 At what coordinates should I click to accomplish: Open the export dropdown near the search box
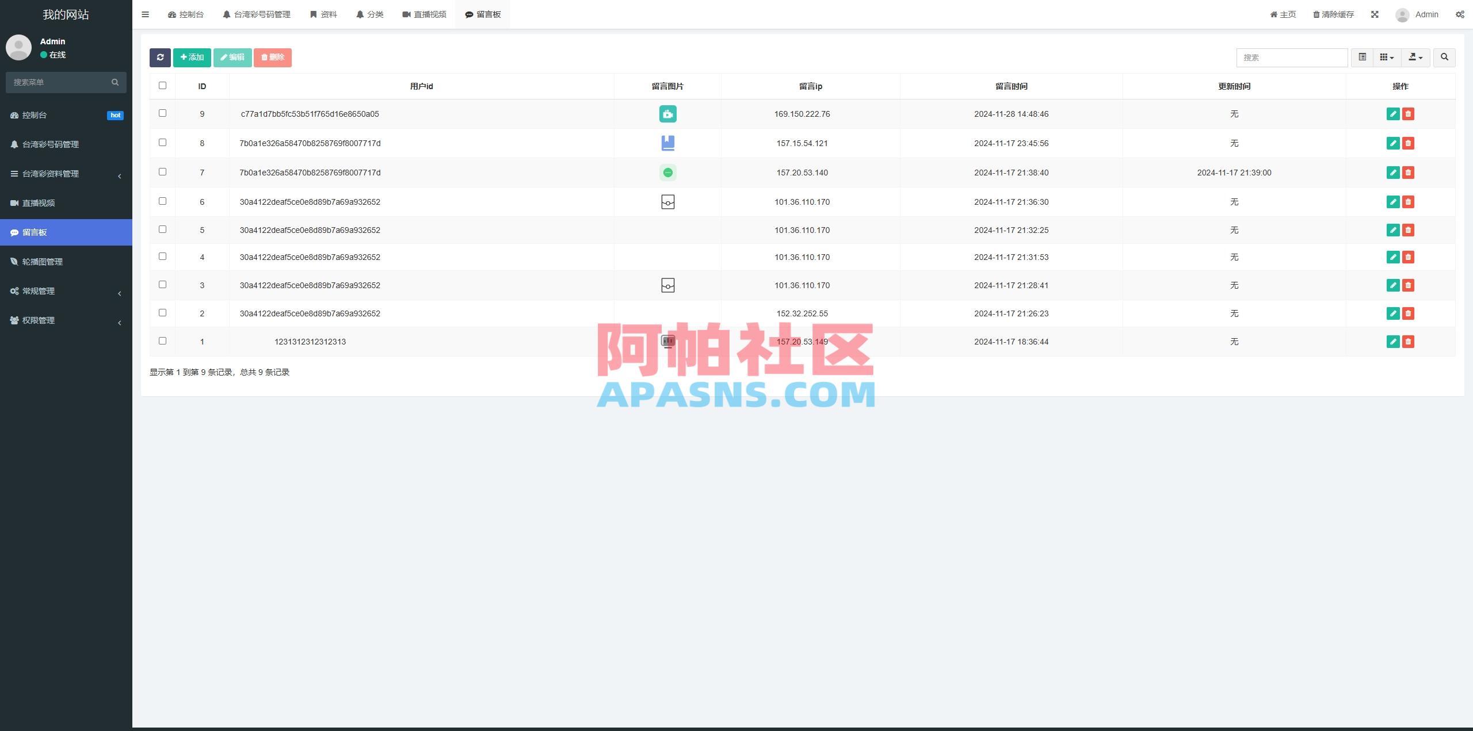pos(1415,58)
